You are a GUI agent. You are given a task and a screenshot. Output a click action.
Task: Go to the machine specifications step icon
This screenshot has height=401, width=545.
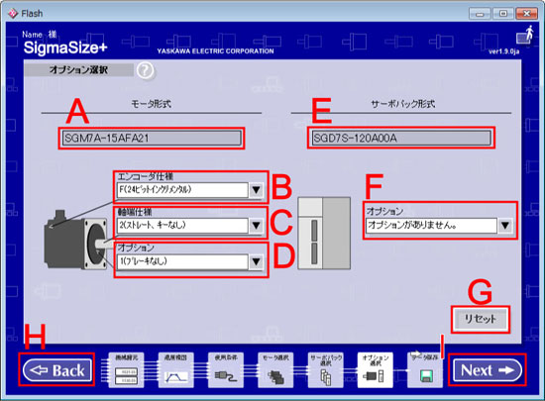126,370
